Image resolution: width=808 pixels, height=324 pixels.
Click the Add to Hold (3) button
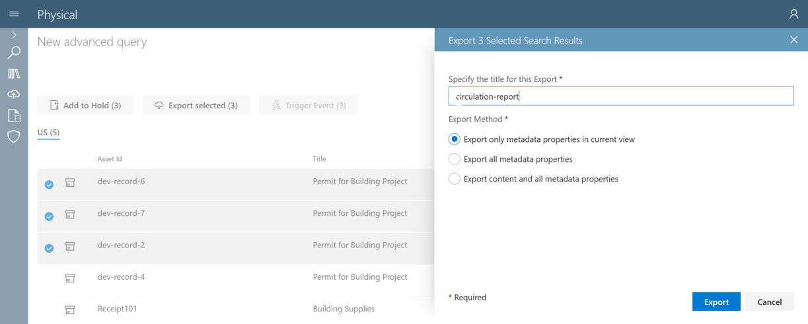pyautogui.click(x=85, y=105)
